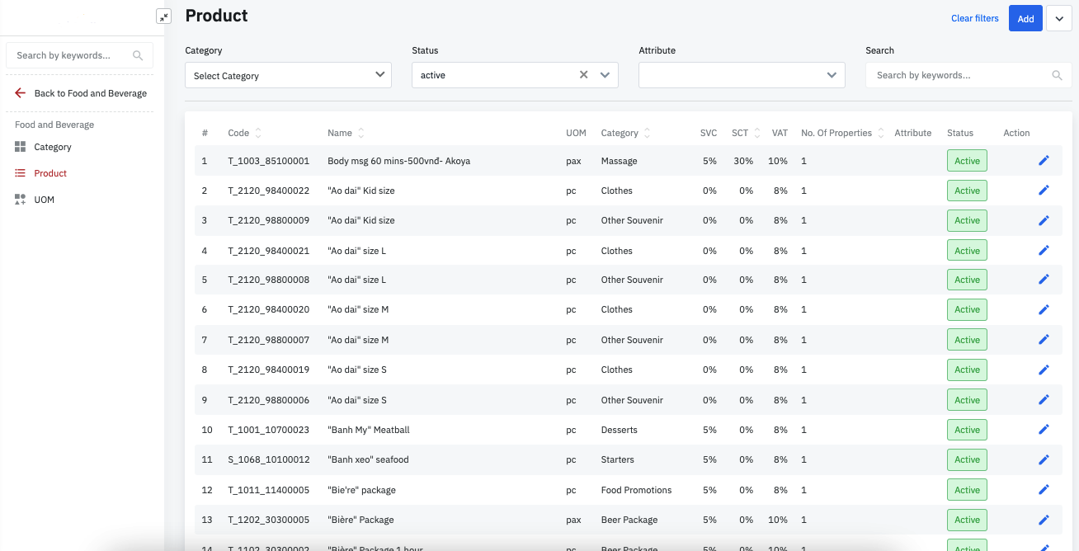Click the Add button
Image resolution: width=1079 pixels, height=551 pixels.
click(1025, 19)
